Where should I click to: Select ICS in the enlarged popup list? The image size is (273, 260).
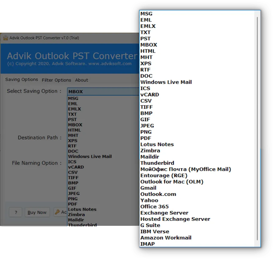point(145,88)
